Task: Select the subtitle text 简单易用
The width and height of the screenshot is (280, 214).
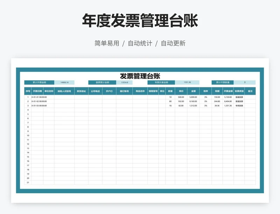Action: [107, 43]
